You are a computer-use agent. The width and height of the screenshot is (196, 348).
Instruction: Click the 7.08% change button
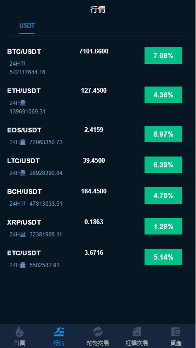point(163,55)
